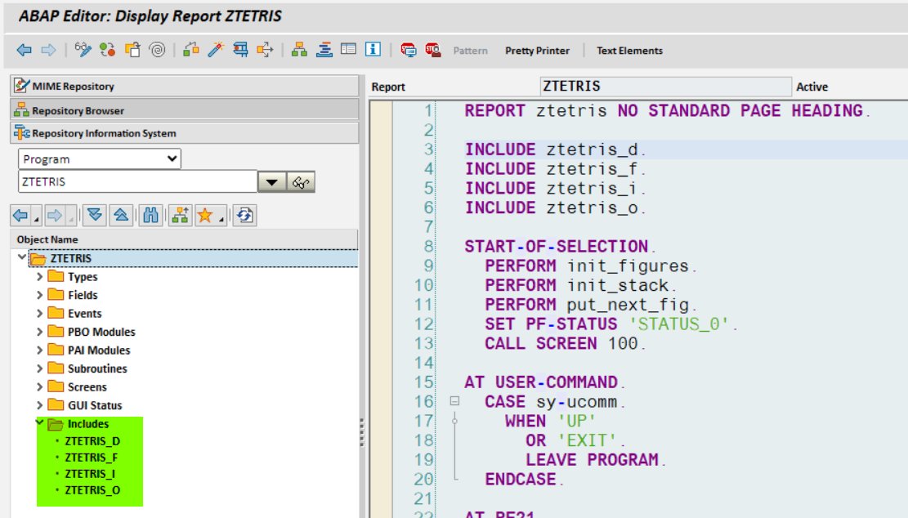Expand the Events folder
908x518 pixels.
click(x=40, y=314)
